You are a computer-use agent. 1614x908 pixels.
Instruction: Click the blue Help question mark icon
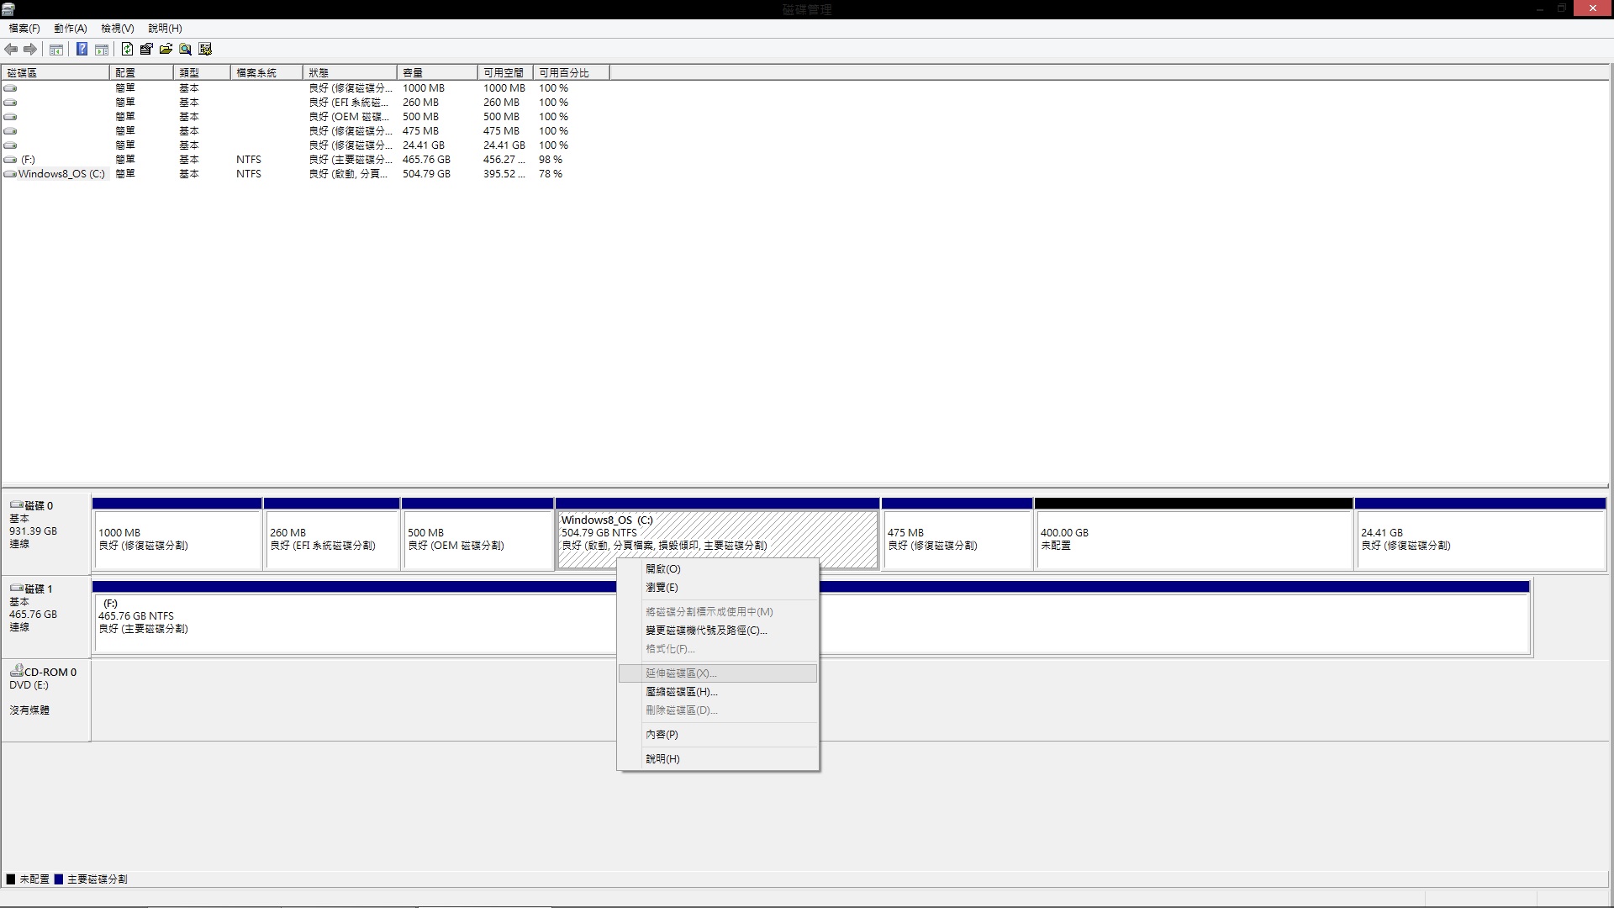click(82, 50)
